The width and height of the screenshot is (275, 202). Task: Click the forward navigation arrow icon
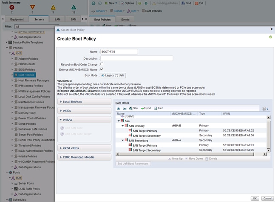tap(100, 3)
